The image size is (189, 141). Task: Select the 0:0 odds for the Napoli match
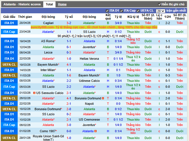[x=118, y=104]
